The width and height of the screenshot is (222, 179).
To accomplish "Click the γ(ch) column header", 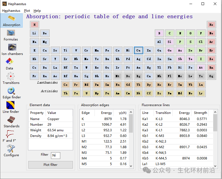I will [121, 113].
